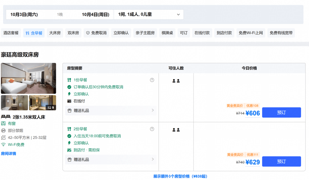Open the bathroom thumbnail photo
309x180 pixels.
(x=14, y=103)
